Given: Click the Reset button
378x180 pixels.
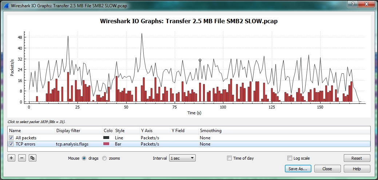Looking at the screenshot, I should (x=357, y=158).
